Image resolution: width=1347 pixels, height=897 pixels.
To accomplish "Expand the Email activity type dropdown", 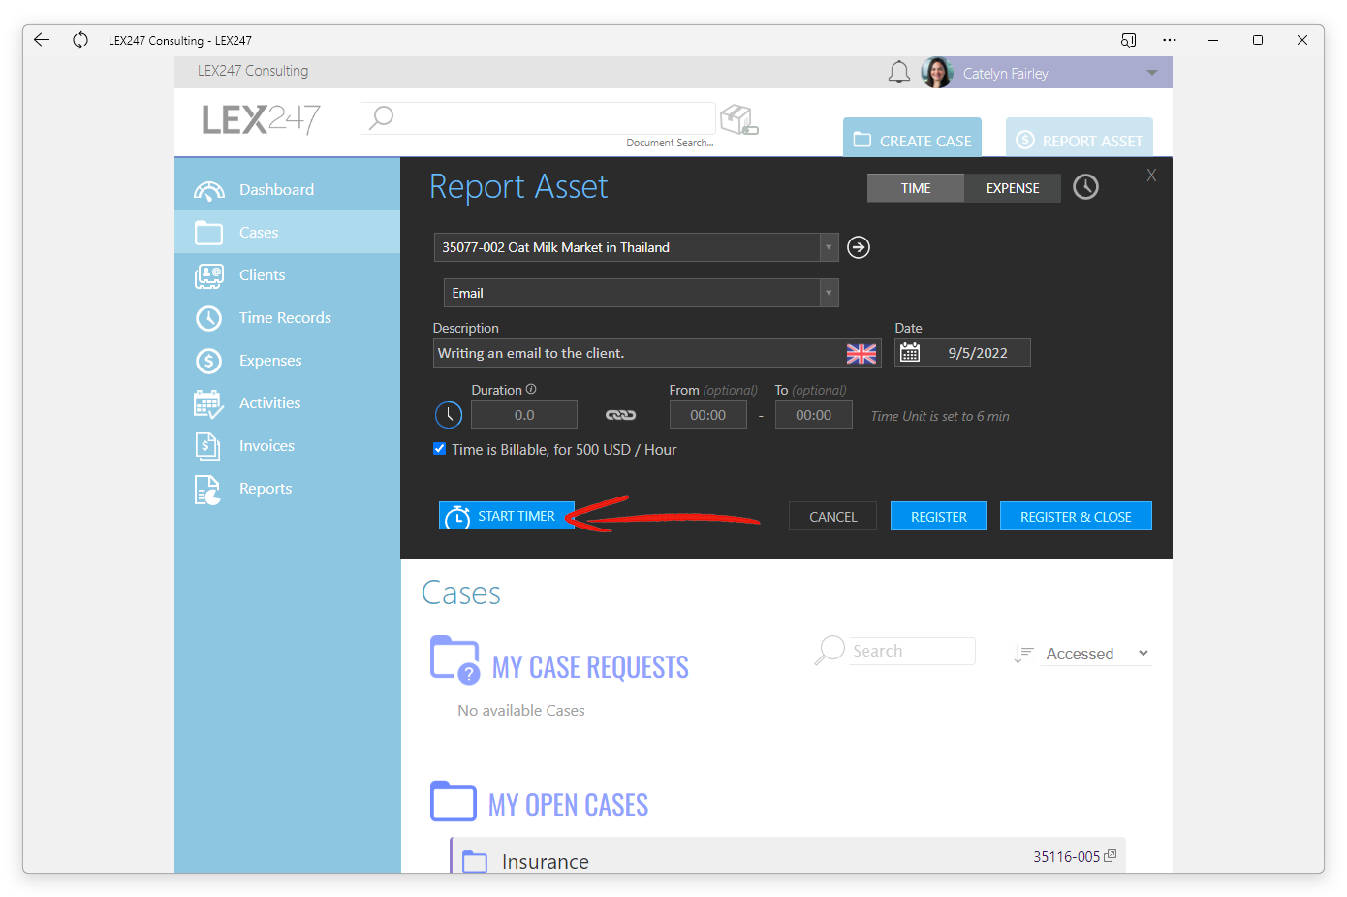I will pyautogui.click(x=829, y=293).
